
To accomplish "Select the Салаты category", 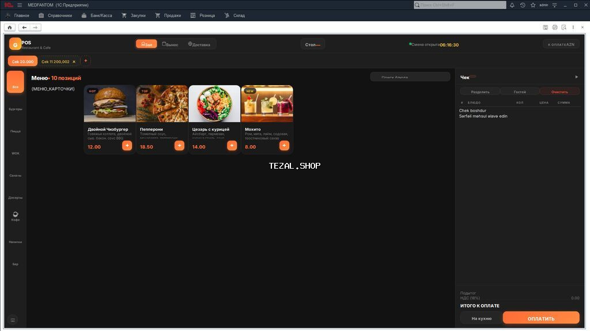I will tap(16, 176).
